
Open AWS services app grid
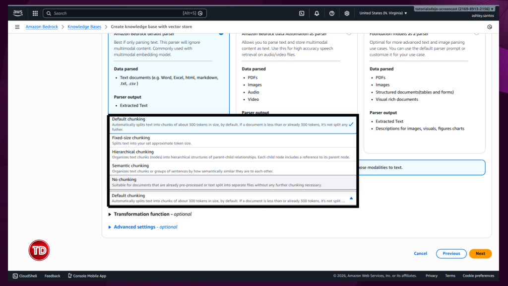pos(35,13)
